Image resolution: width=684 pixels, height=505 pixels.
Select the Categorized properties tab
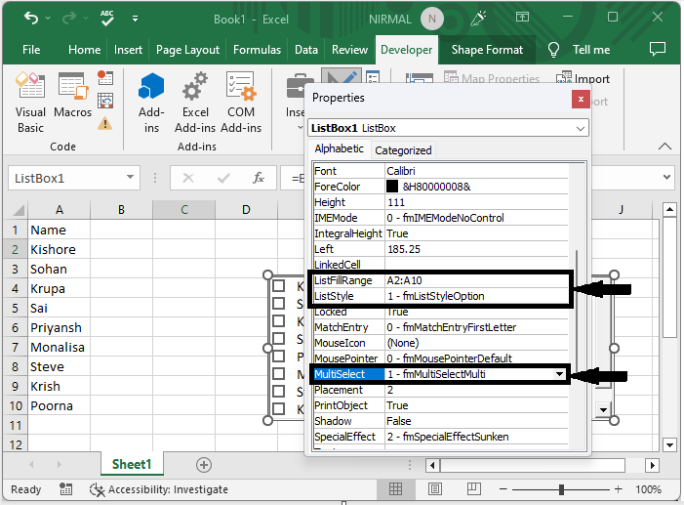(403, 150)
